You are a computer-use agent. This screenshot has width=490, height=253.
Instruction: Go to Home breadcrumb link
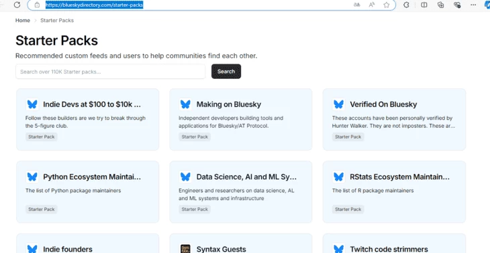pos(23,20)
